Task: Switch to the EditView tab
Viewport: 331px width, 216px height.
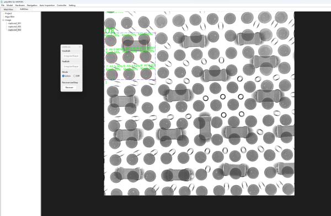Action: [24, 9]
